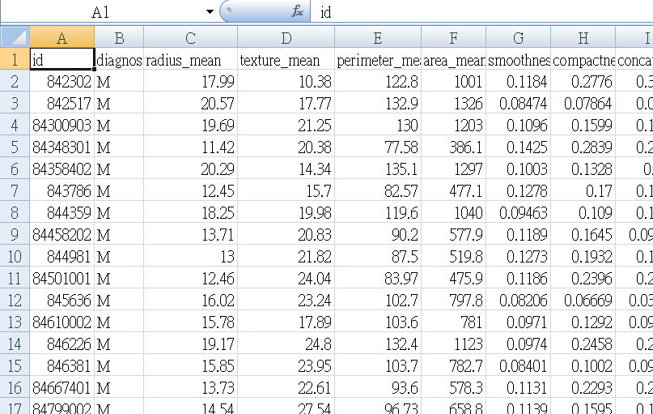The width and height of the screenshot is (653, 414).
Task: Click cell with id 843786
Action: (62, 191)
